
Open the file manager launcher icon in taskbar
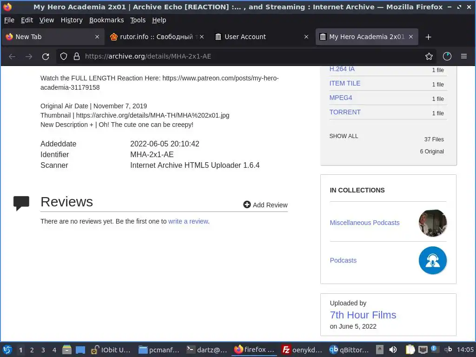67,350
